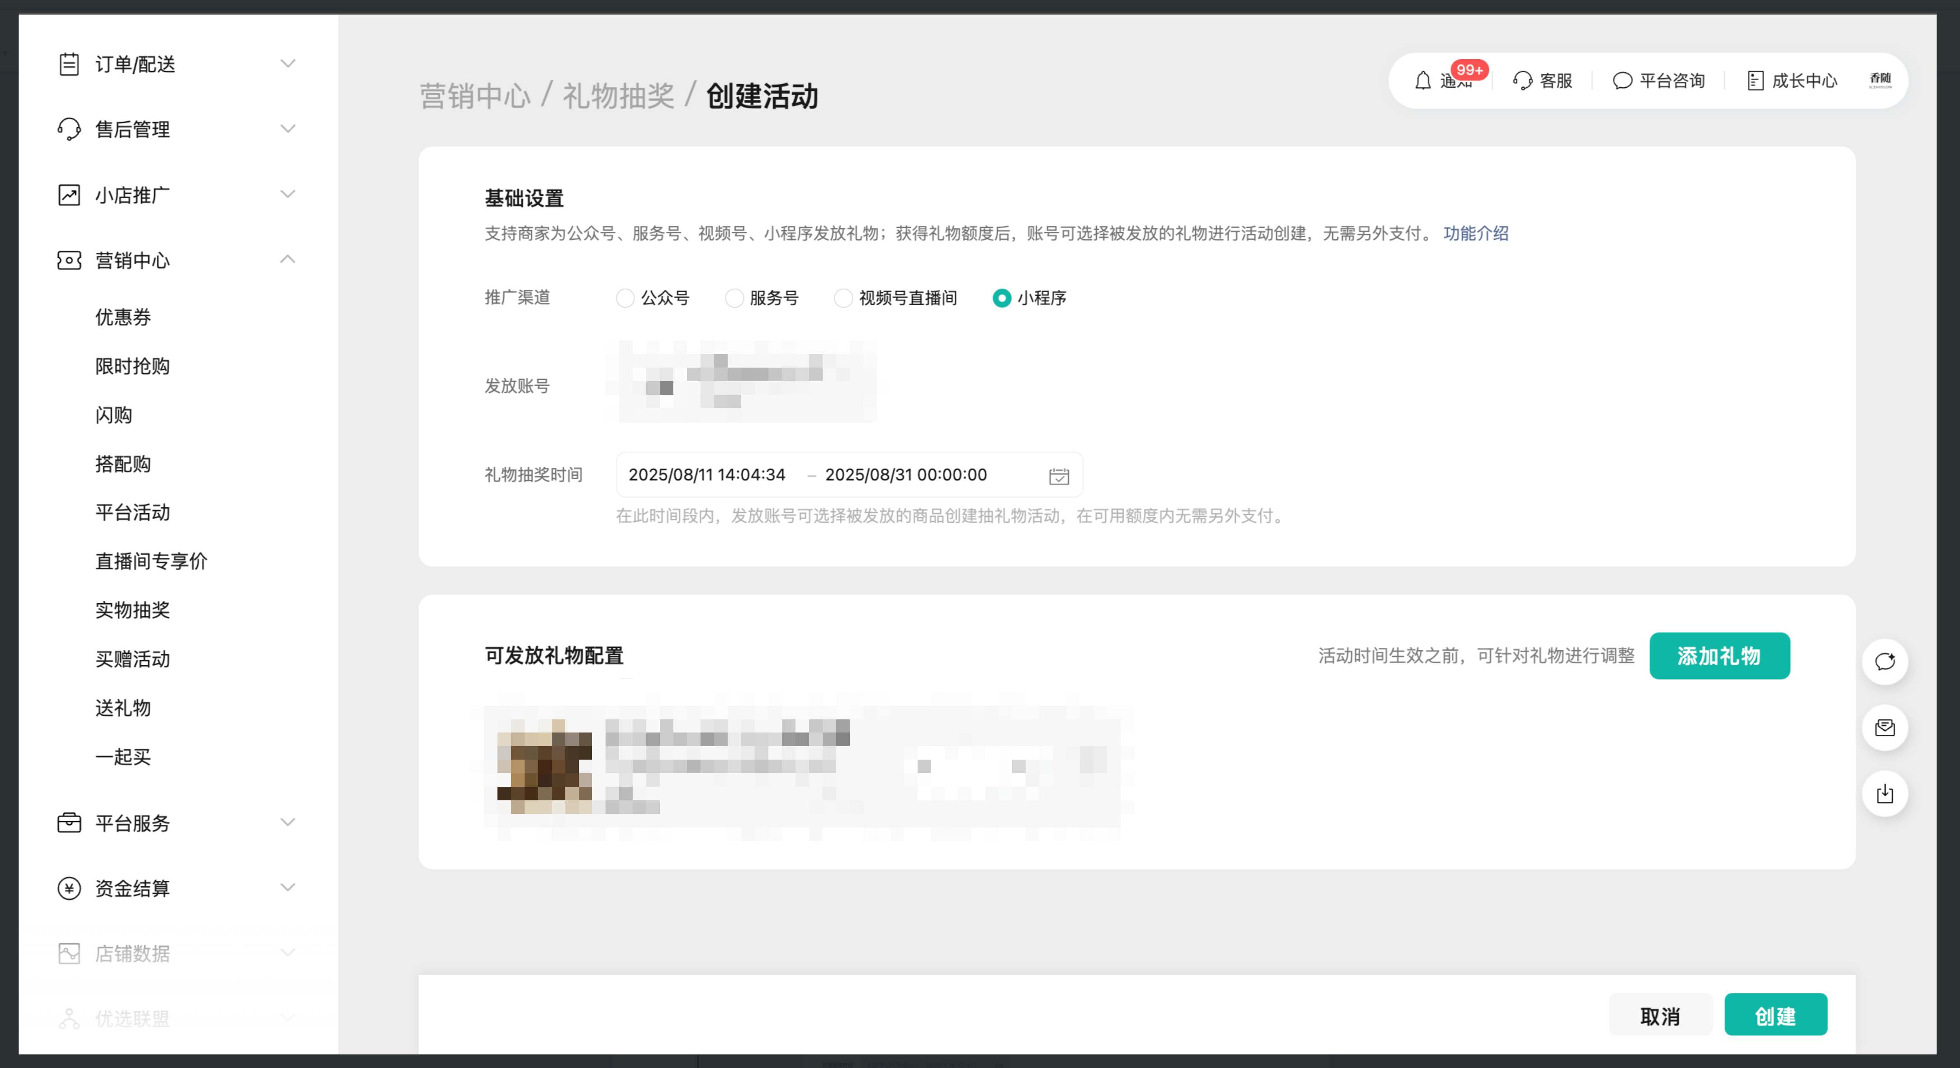Open 成长中心 document icon
Image resolution: width=1960 pixels, height=1068 pixels.
coord(1755,80)
